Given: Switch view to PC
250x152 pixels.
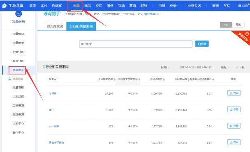Looking at the screenshot, I should (x=226, y=25).
